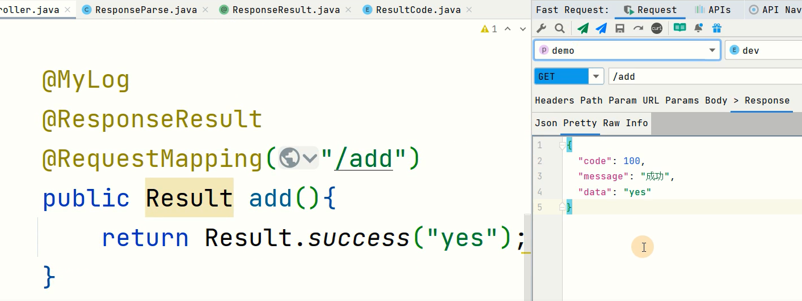Open the GET method dropdown arrow

click(596, 76)
